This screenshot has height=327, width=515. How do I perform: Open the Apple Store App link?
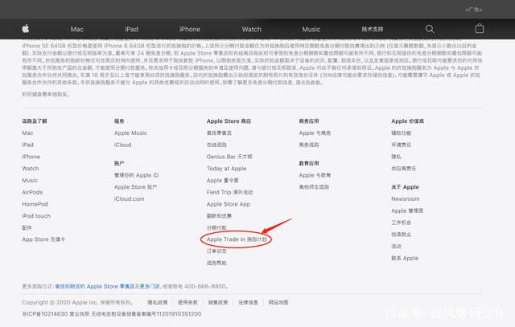pos(229,204)
